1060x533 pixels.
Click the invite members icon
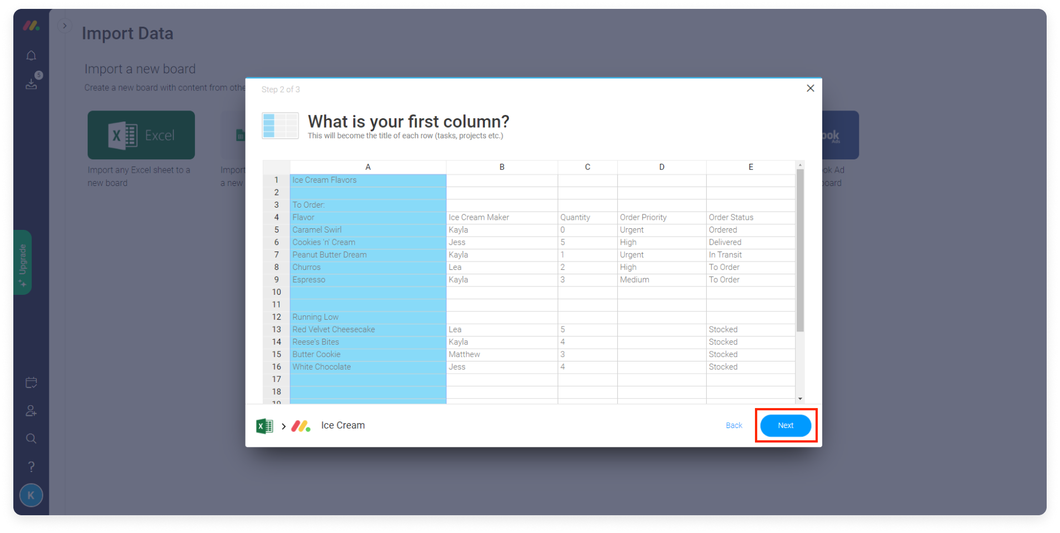point(31,411)
